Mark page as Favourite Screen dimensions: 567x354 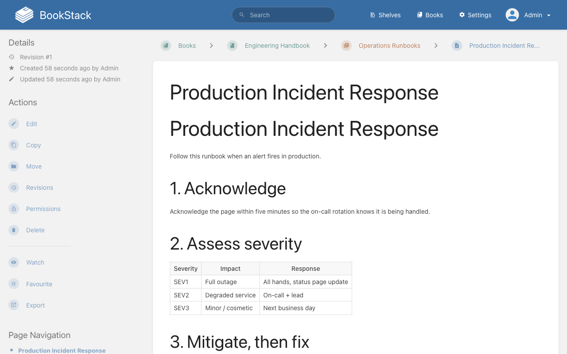click(x=39, y=284)
